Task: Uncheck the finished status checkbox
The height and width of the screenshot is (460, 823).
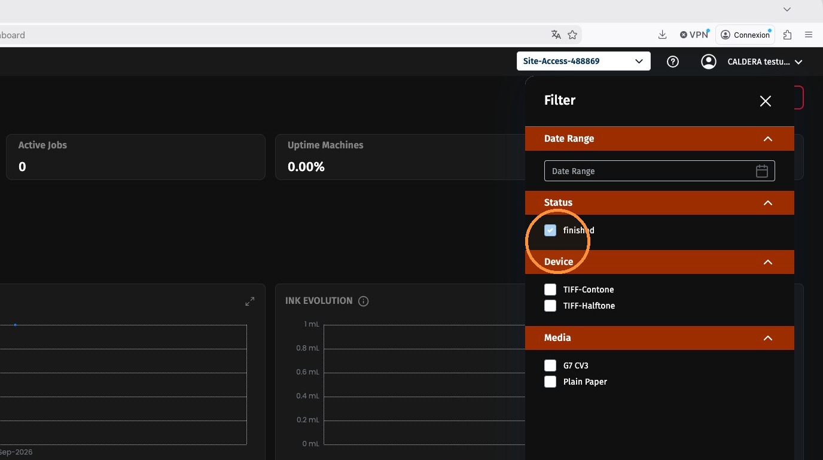Action: click(550, 230)
